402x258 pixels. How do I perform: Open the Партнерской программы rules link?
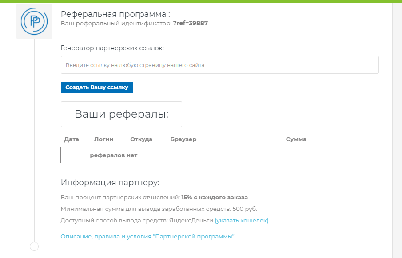(147, 236)
